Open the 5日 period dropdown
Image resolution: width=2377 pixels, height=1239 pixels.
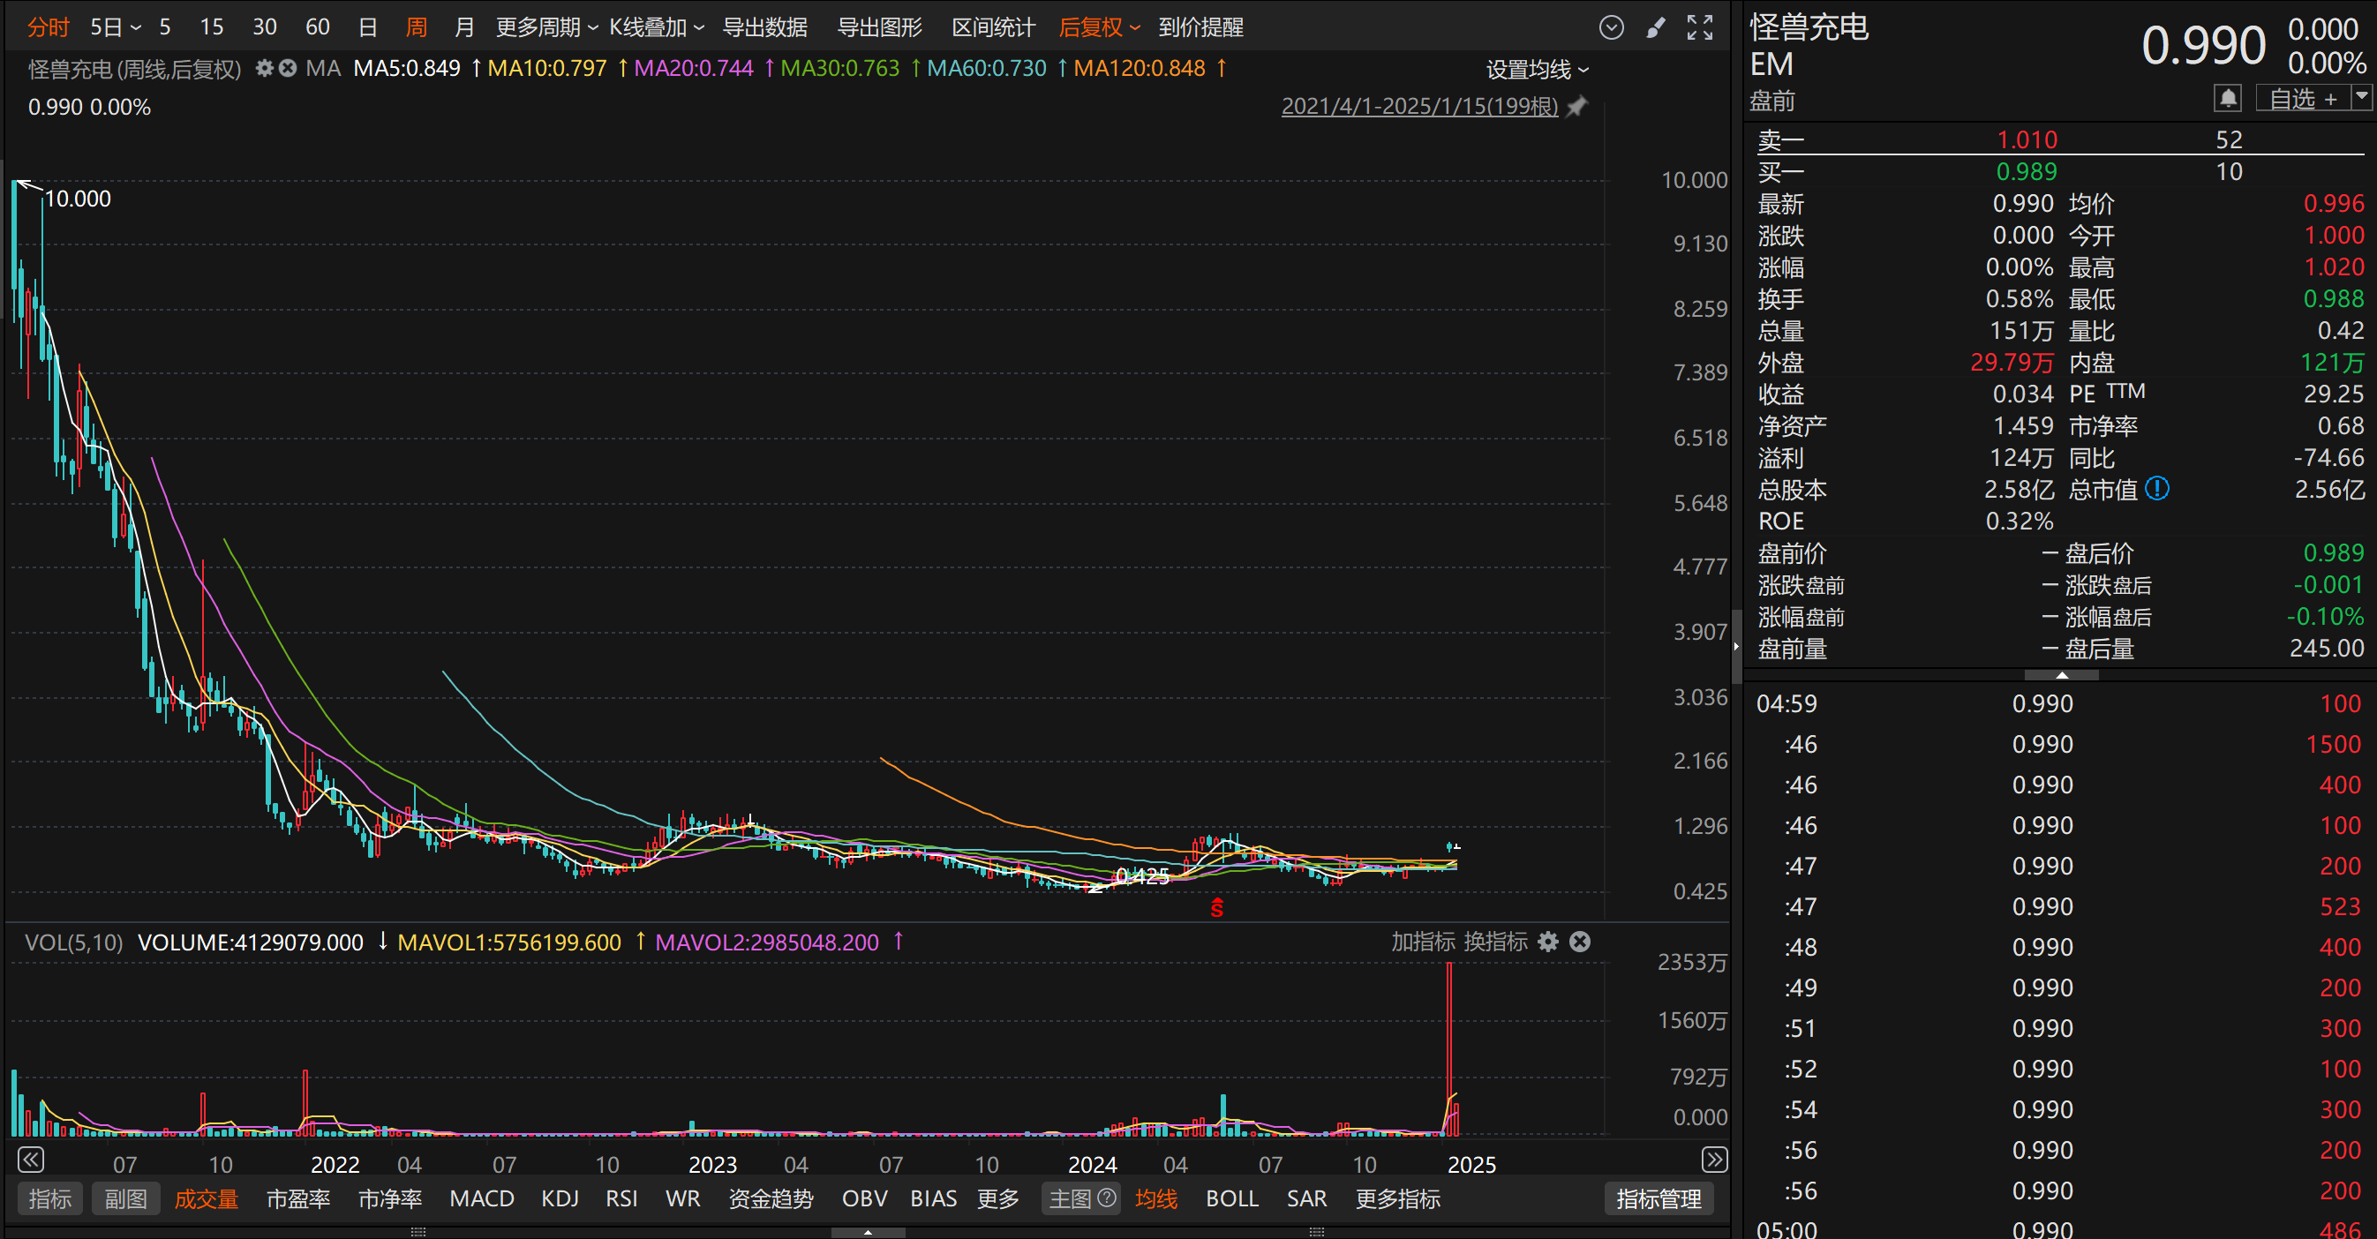click(x=116, y=27)
